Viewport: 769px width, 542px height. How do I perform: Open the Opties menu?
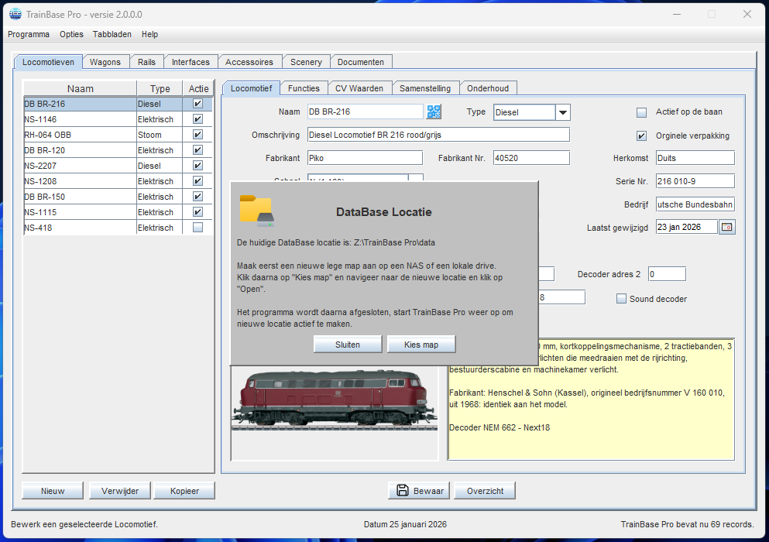click(x=71, y=34)
